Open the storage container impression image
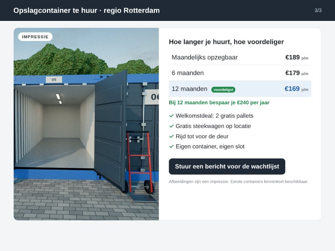Viewport: 335px width, 251px height. [x=86, y=124]
